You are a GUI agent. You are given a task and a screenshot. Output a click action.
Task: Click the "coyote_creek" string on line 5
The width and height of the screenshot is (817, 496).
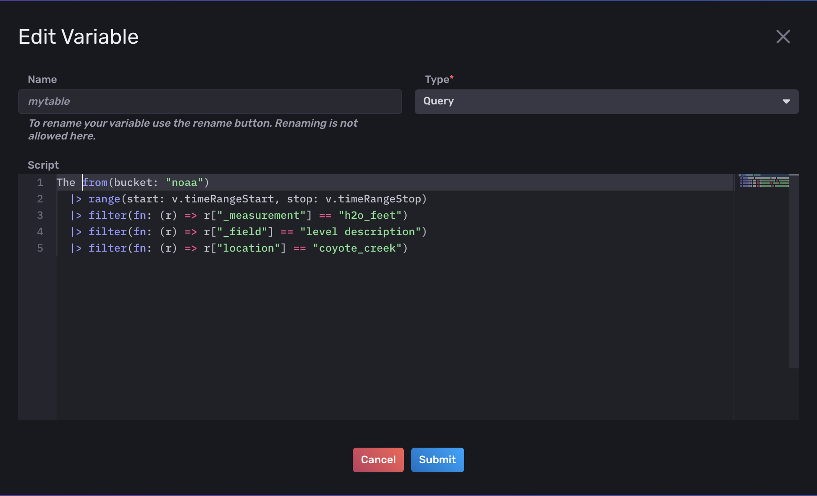358,248
